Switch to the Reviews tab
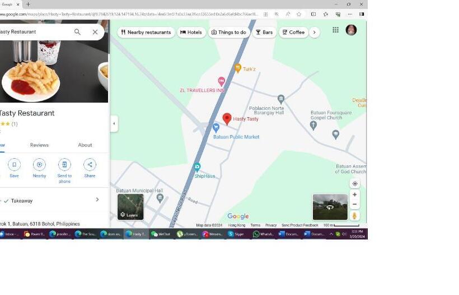 (39, 145)
